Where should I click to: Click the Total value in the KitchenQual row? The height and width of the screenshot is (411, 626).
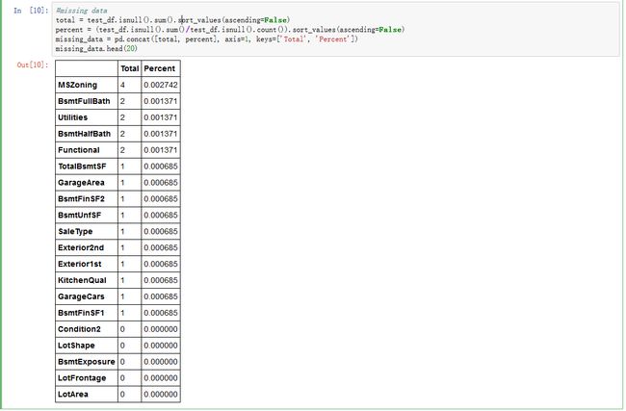[x=122, y=280]
